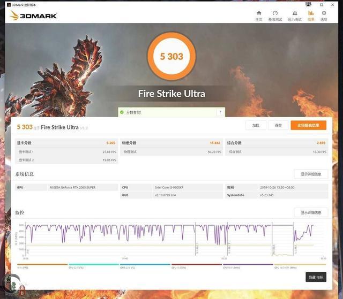This screenshot has height=299, width=343.
Task: Click the monitoring graph plot area
Action: (175, 239)
